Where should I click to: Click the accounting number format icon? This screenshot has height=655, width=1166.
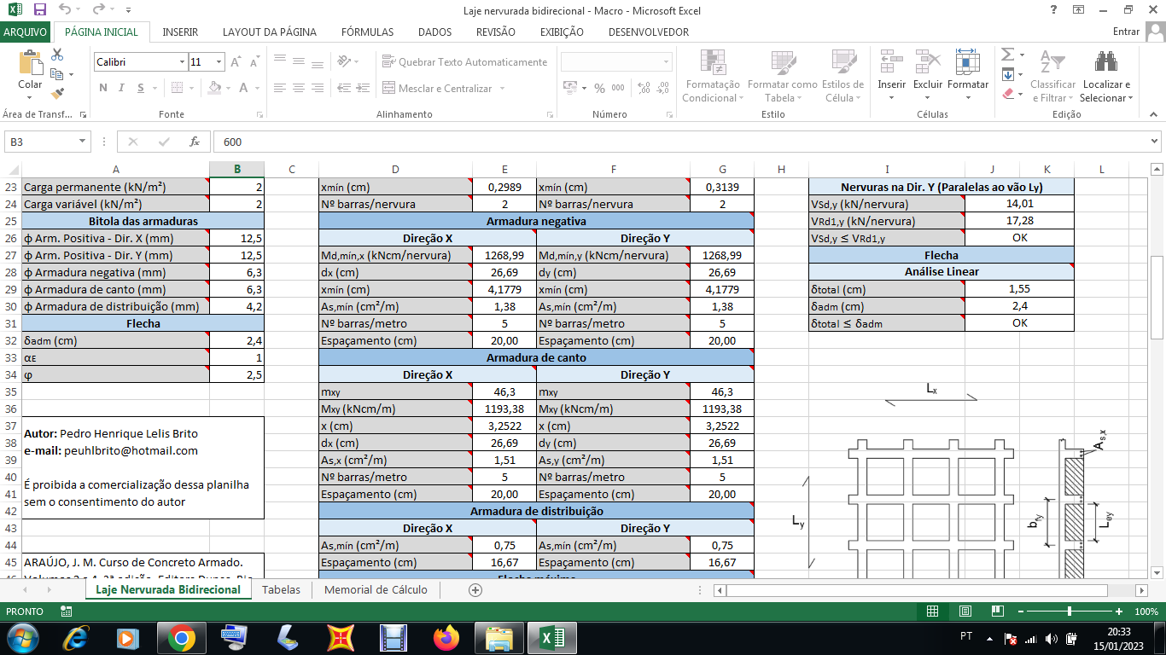pyautogui.click(x=569, y=88)
